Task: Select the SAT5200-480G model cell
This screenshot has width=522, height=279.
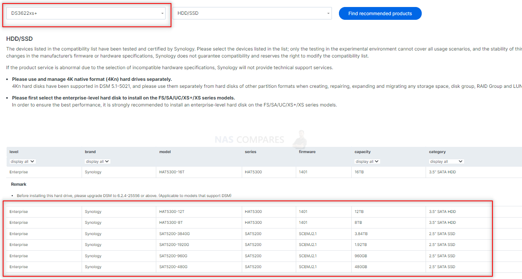Action: pos(173,267)
